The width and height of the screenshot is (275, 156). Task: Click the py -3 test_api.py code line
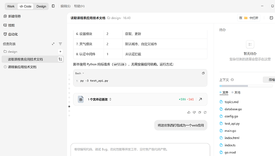(x=94, y=81)
